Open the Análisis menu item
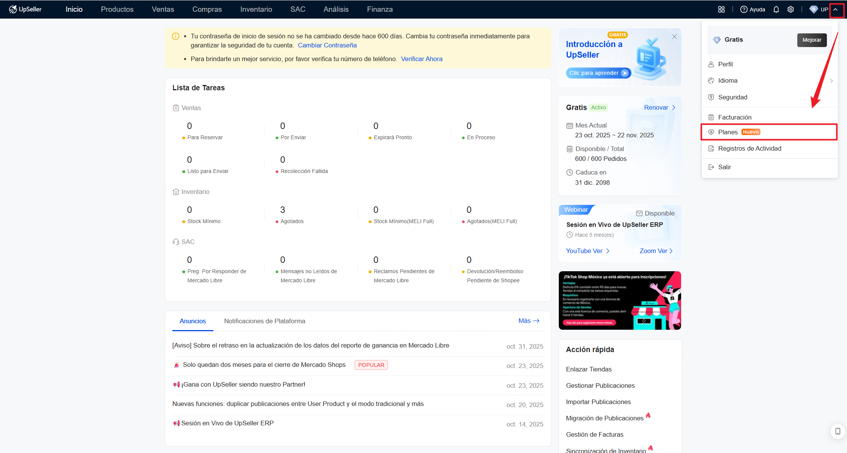The height and width of the screenshot is (453, 847). point(336,9)
